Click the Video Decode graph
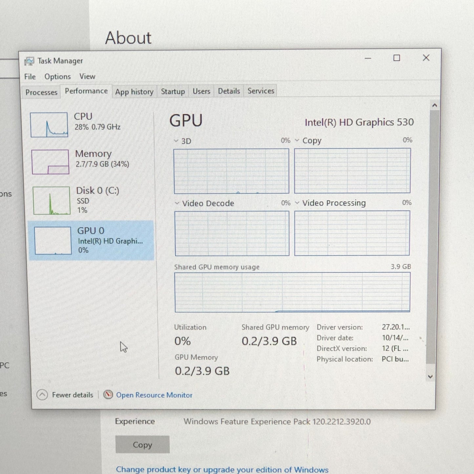 coord(232,233)
